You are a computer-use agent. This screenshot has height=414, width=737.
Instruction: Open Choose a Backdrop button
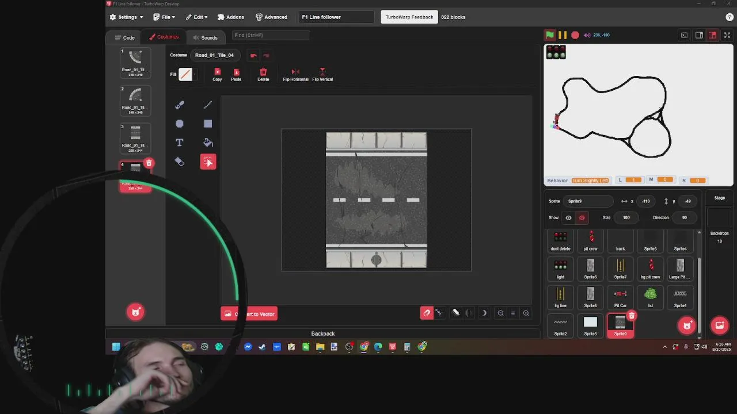[720, 325]
